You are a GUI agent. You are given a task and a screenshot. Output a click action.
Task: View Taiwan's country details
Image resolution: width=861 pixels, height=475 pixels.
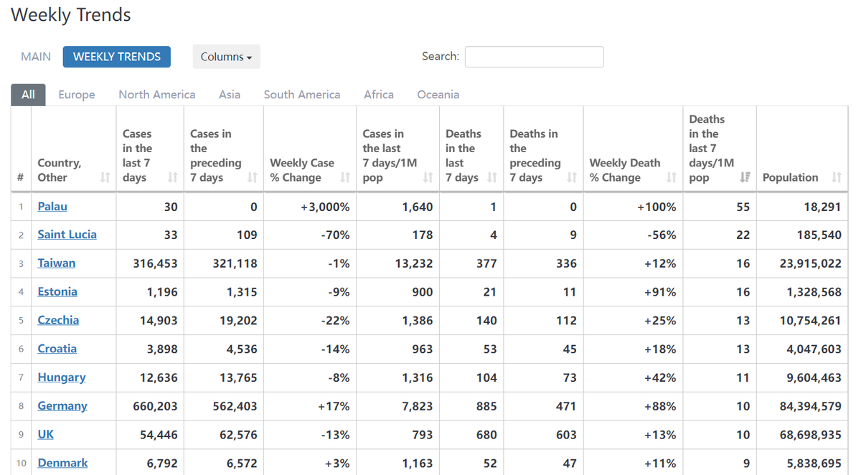point(56,263)
